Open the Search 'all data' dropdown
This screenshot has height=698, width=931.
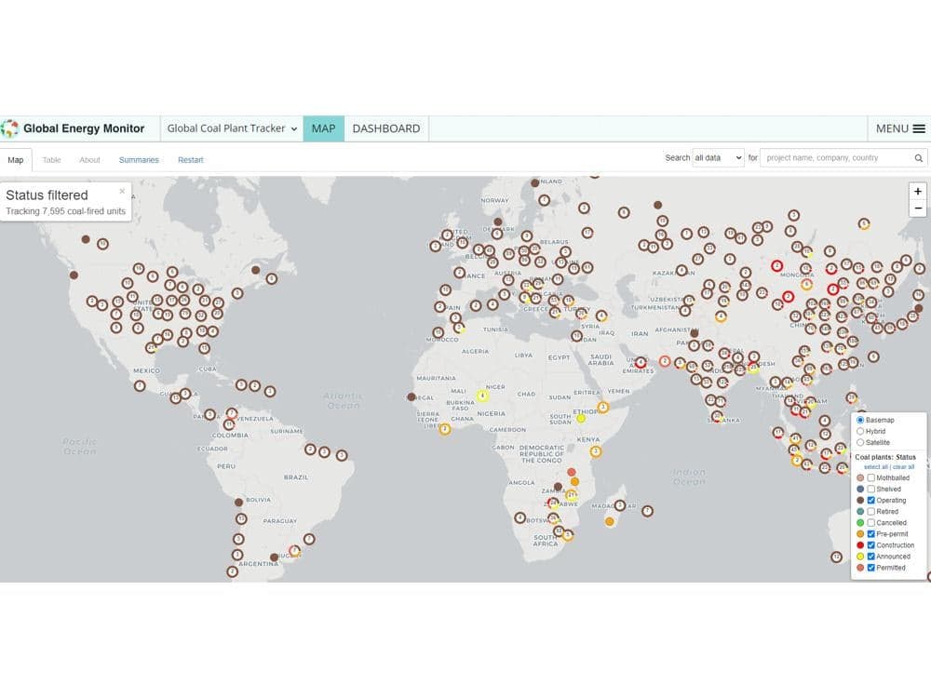(x=718, y=158)
